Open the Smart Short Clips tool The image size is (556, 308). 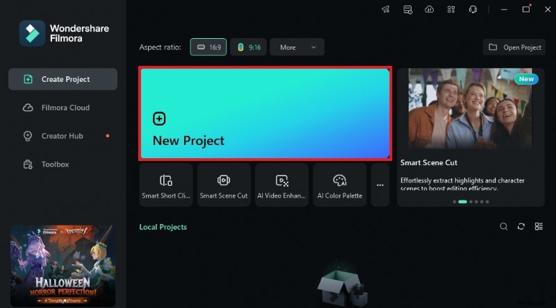[x=165, y=185]
